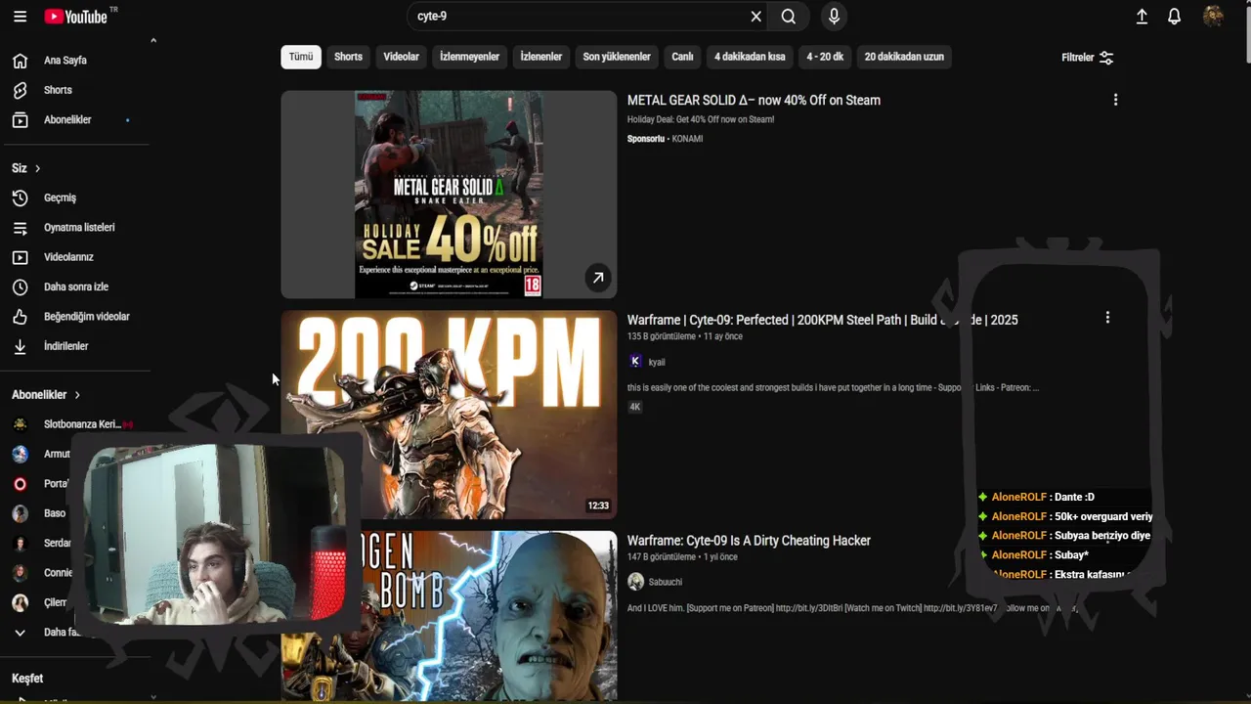
Task: Open the 200 KPM video thumbnail
Action: (x=449, y=415)
